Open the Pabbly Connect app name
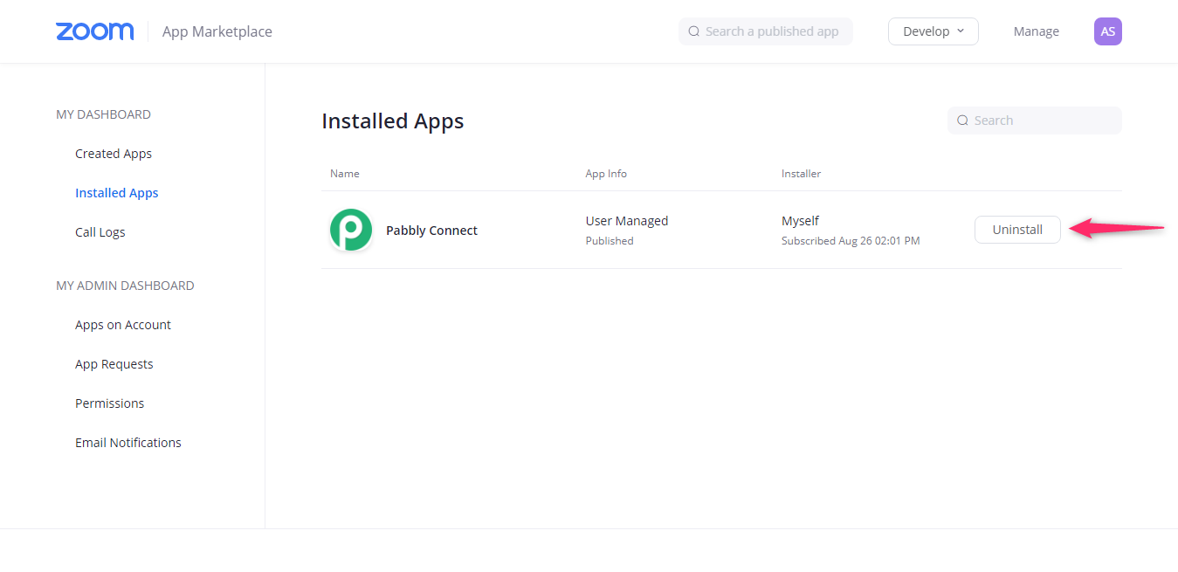This screenshot has width=1178, height=572. 432,231
